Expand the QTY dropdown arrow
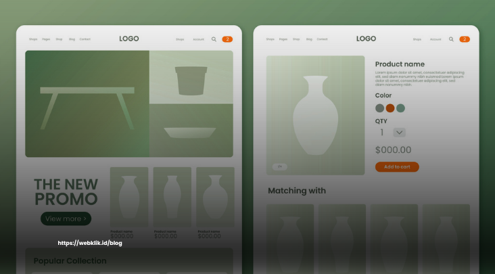The height and width of the screenshot is (274, 495). (400, 133)
